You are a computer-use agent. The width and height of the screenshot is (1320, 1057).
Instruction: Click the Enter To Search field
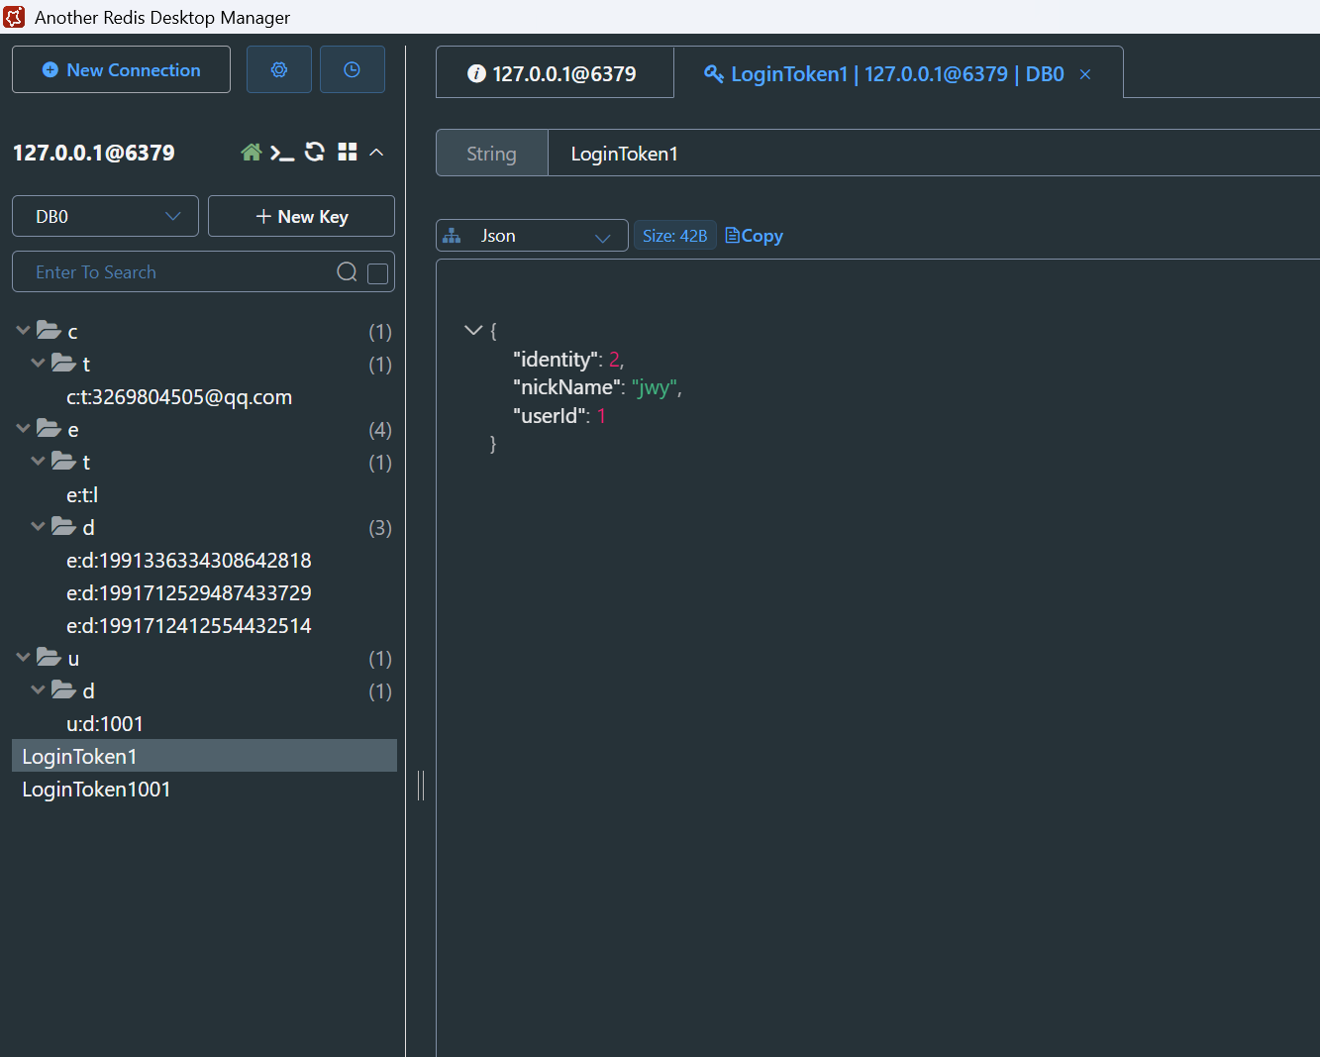coord(203,271)
